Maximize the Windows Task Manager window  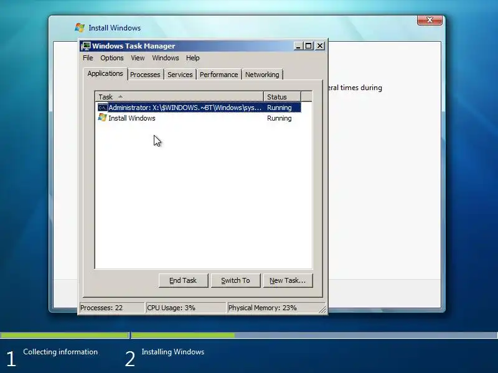coord(308,46)
